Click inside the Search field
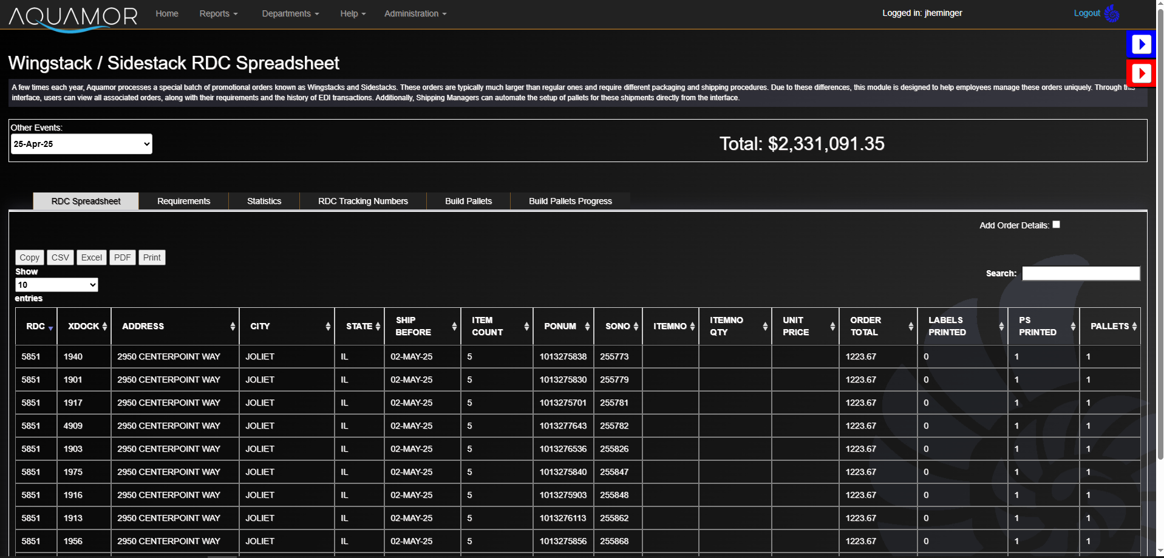1164x558 pixels. coord(1080,273)
